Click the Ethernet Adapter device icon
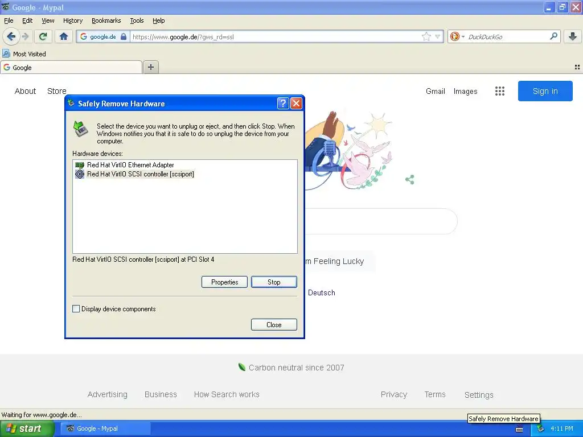This screenshot has height=437, width=583. point(80,165)
